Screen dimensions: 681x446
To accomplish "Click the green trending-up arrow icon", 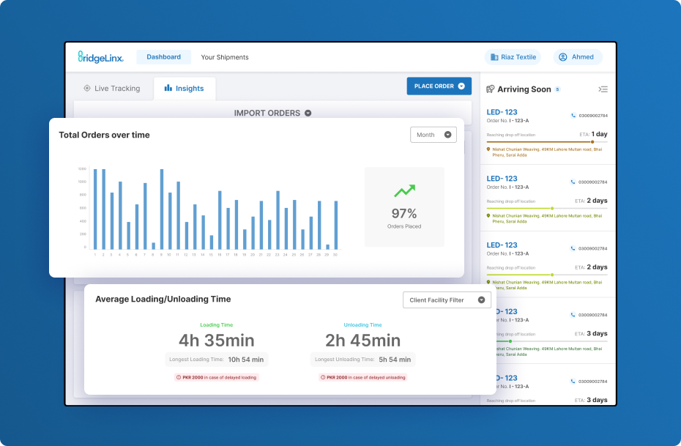I will point(404,191).
